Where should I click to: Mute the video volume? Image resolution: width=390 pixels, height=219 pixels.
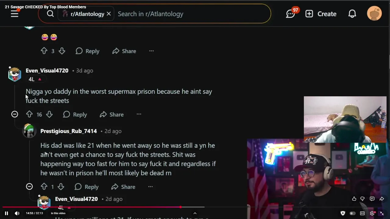[17, 213]
